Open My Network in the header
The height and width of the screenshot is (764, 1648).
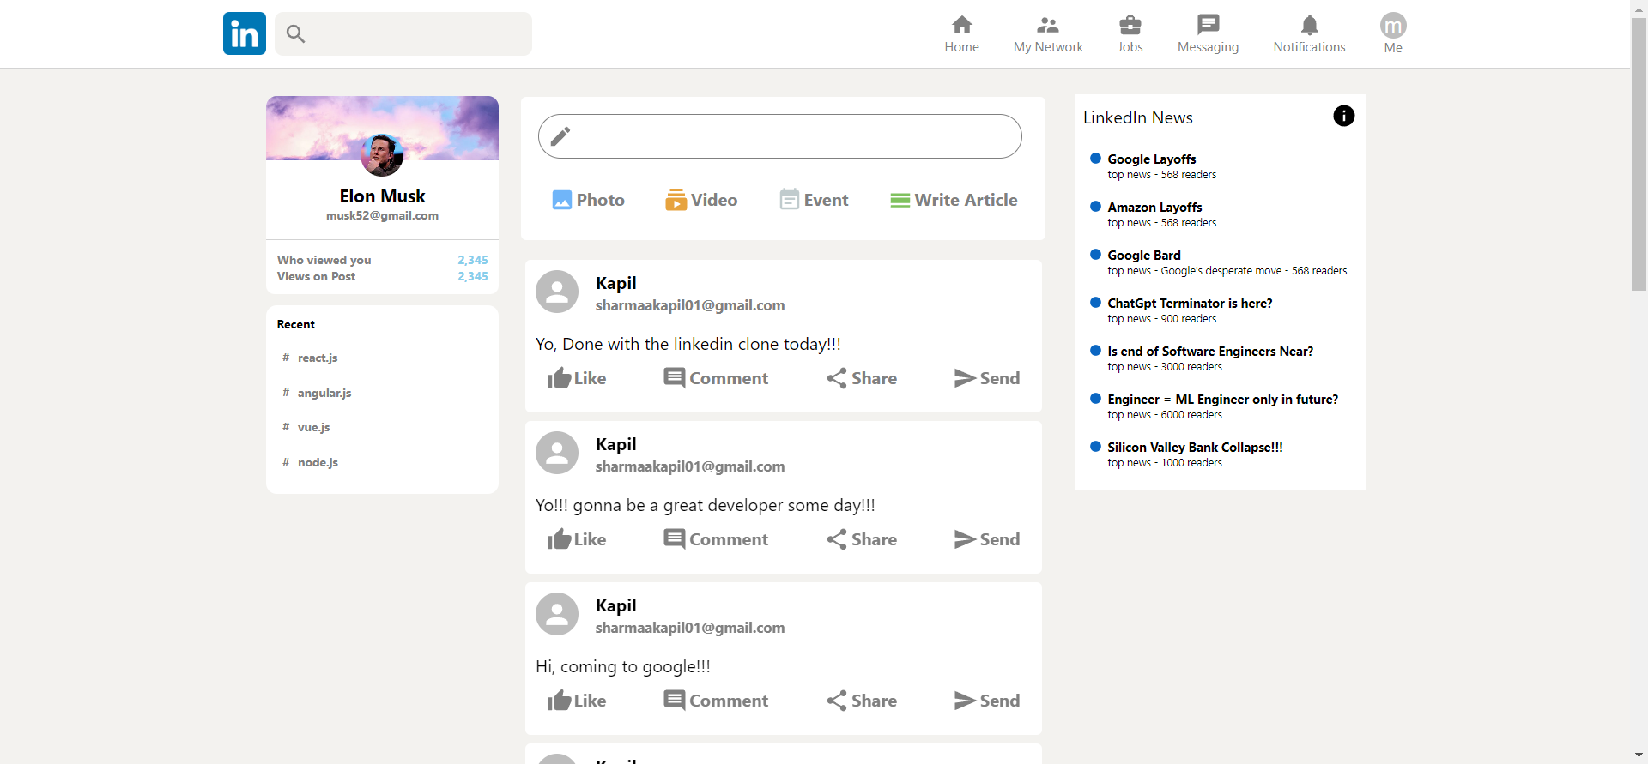[1048, 34]
